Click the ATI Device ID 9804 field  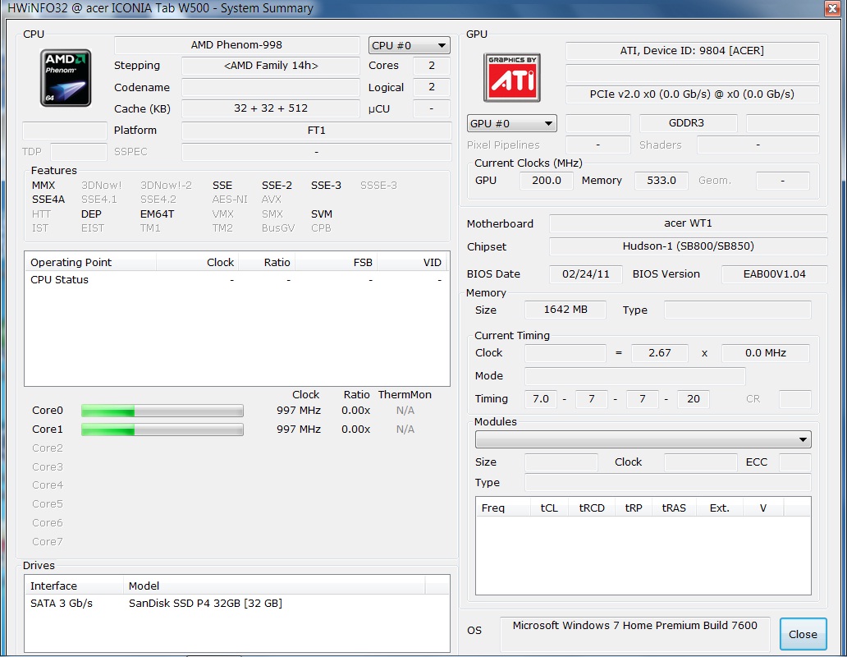pos(692,51)
